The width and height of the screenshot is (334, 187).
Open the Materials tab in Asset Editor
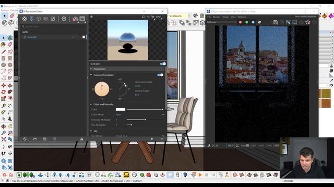25,19
